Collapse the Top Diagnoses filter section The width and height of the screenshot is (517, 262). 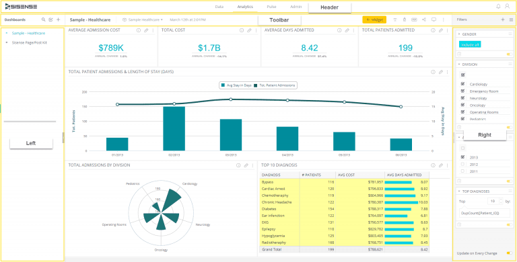[x=459, y=191]
